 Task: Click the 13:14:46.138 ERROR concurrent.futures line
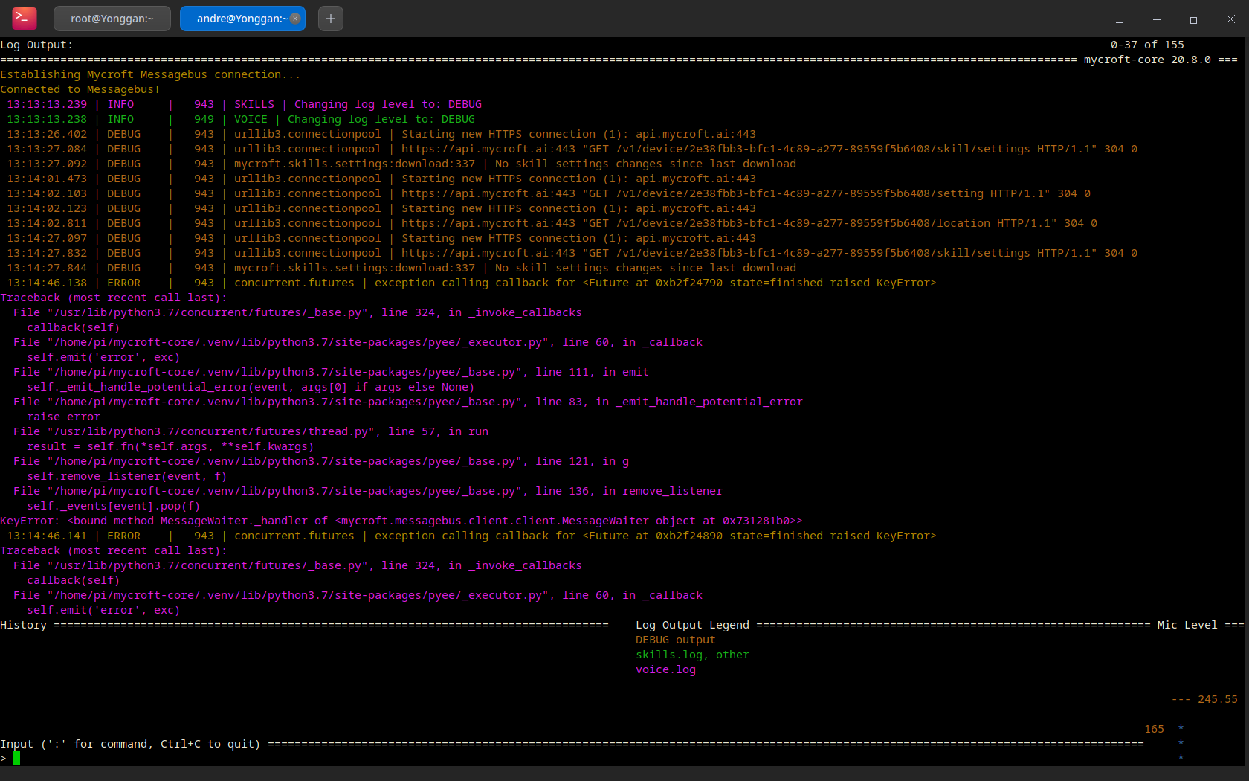point(471,283)
